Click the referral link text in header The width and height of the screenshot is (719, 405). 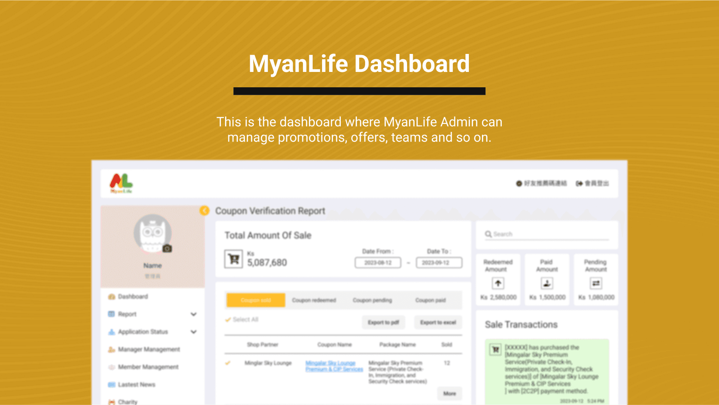click(545, 183)
